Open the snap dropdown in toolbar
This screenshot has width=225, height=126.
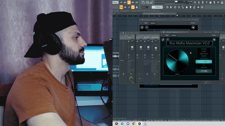pyautogui.click(x=145, y=7)
